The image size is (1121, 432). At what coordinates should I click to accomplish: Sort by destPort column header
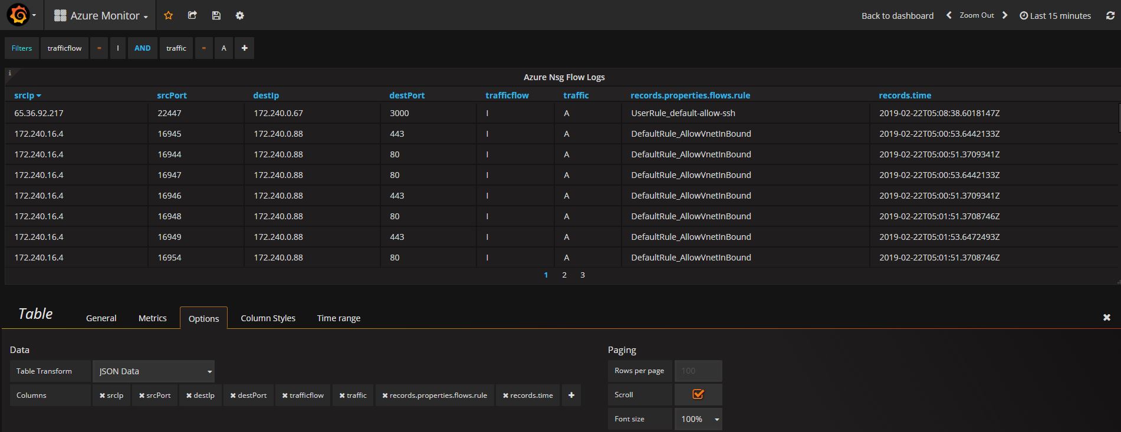407,95
